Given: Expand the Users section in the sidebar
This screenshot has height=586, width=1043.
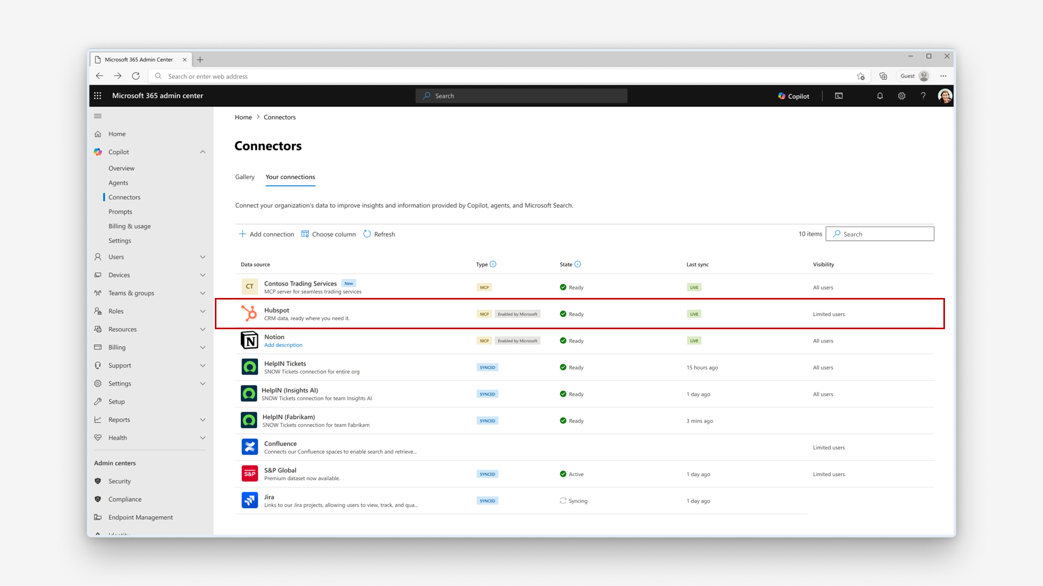Looking at the screenshot, I should 203,256.
